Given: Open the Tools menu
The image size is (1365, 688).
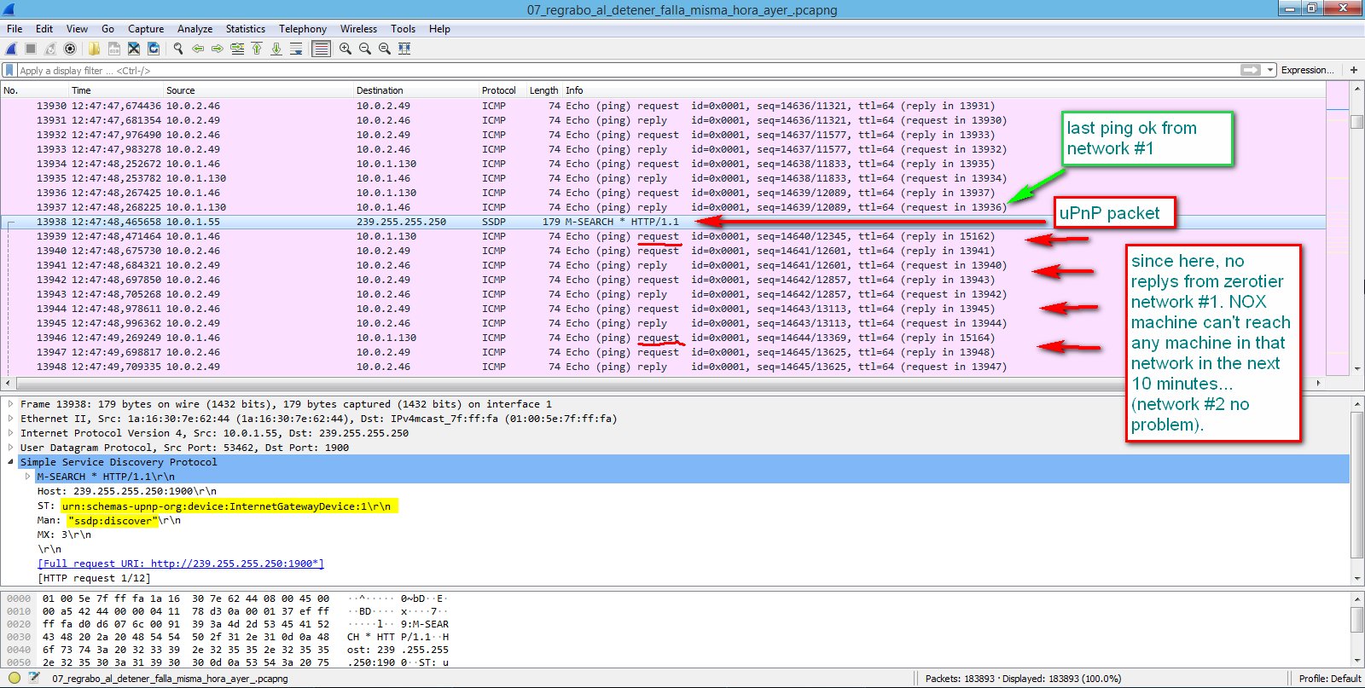Looking at the screenshot, I should coord(404,28).
